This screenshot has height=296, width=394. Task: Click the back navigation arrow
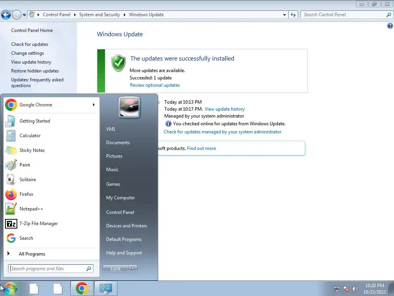(x=6, y=15)
